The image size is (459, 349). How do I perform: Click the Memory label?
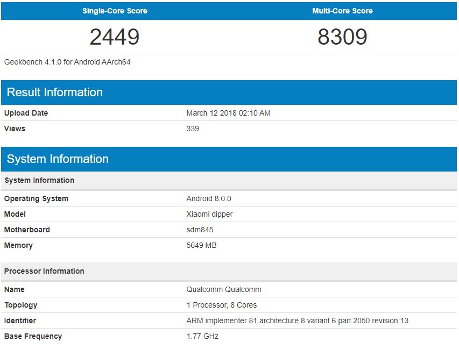18,245
